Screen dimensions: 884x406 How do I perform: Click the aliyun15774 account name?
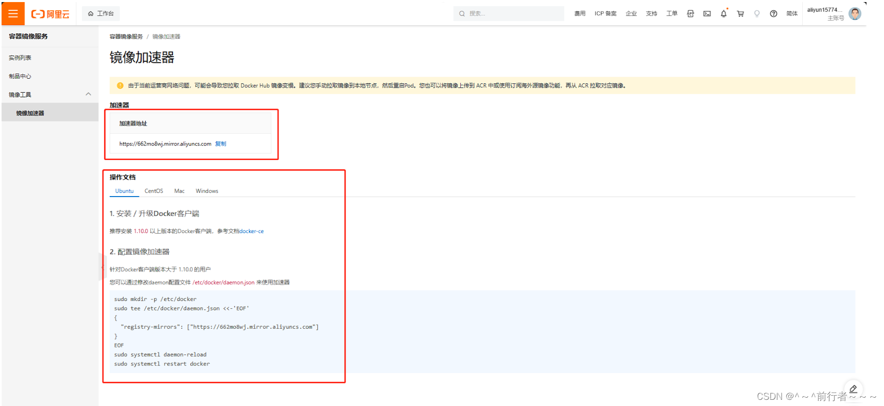pos(824,10)
